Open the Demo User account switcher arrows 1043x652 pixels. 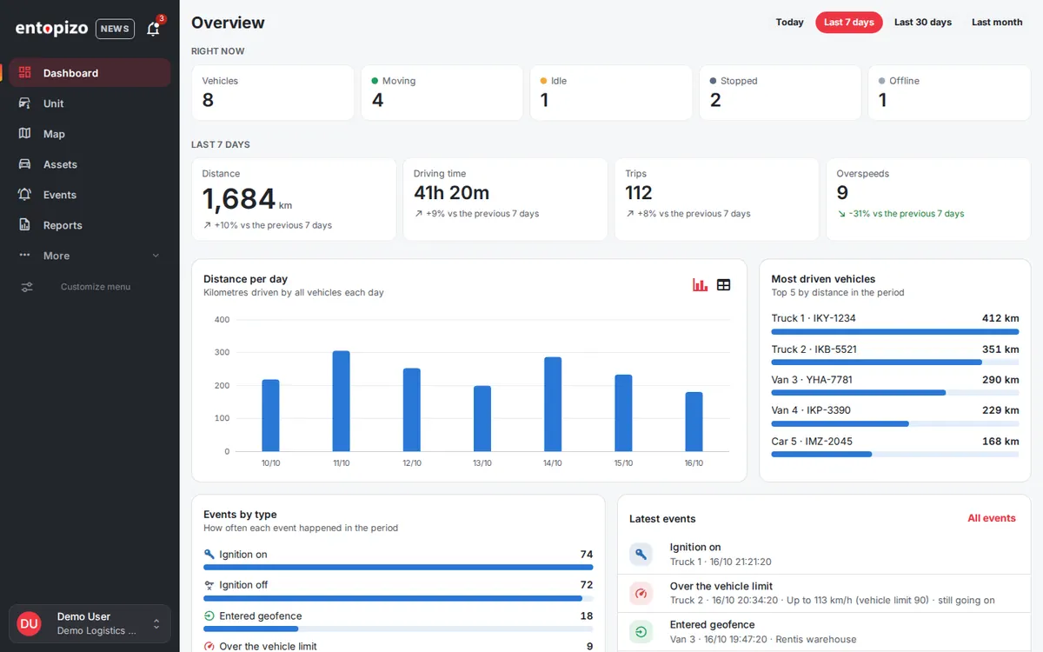156,623
